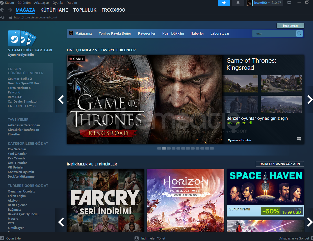Select the last featured carousel dot
The height and width of the screenshot is (241, 313).
pyautogui.click(x=212, y=149)
